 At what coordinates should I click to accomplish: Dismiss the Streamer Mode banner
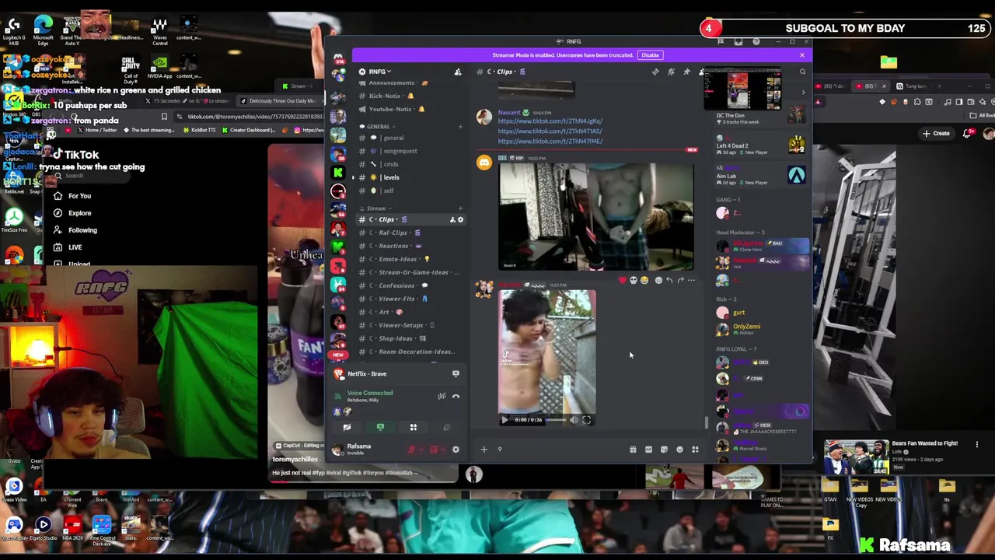(801, 55)
